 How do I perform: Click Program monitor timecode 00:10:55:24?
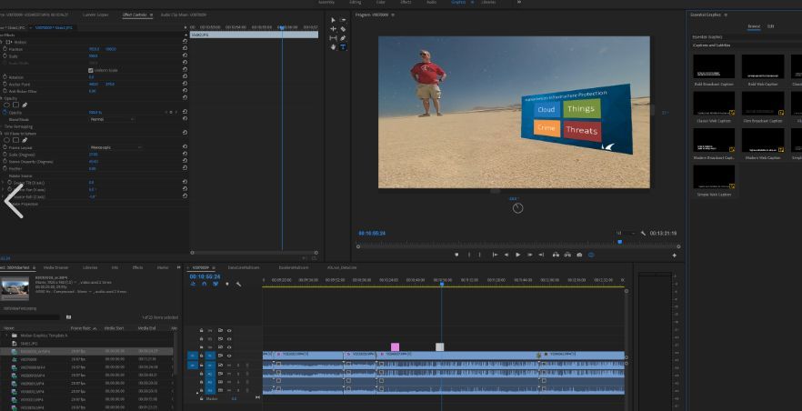(x=372, y=233)
